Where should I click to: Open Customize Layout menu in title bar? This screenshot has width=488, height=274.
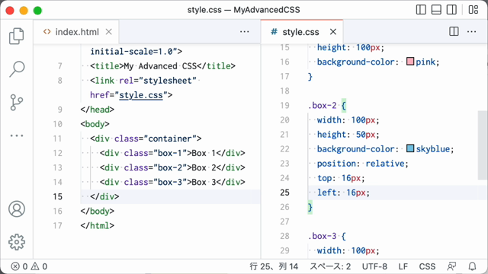click(474, 10)
